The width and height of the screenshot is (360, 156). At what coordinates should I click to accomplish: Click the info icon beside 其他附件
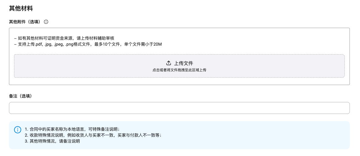46,22
